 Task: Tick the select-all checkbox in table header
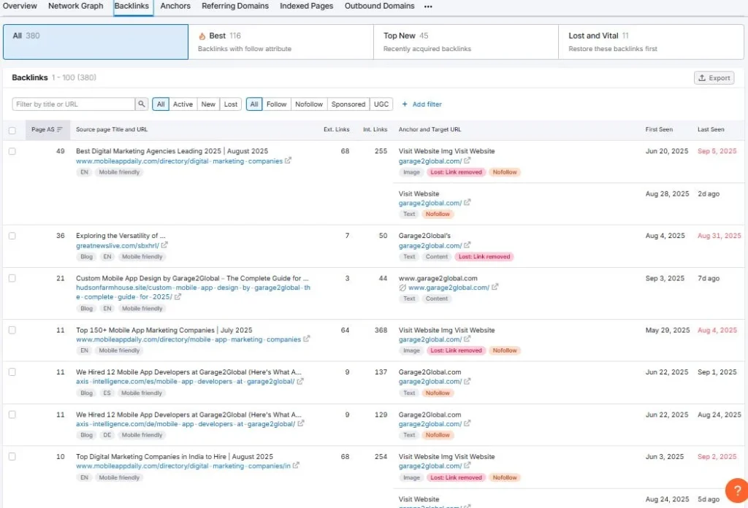(12, 130)
